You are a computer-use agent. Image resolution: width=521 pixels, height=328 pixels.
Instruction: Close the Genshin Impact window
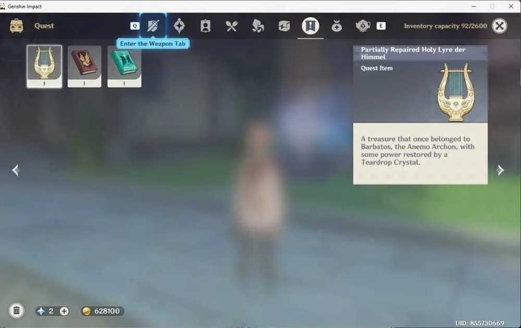(511, 6)
